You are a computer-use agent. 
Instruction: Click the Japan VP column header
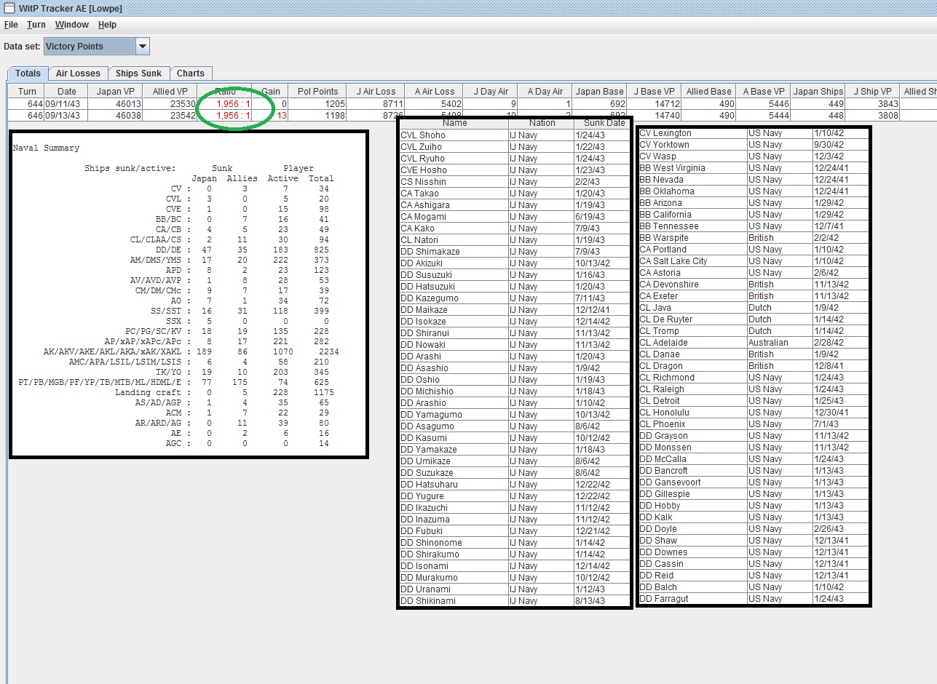coord(115,92)
